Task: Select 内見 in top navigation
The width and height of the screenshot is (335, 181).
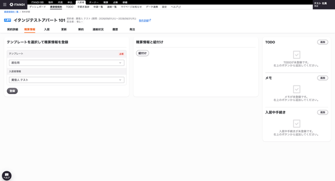Action: point(60,2)
